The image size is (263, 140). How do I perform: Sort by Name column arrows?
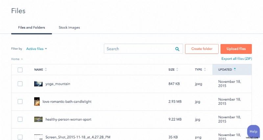(x=46, y=70)
